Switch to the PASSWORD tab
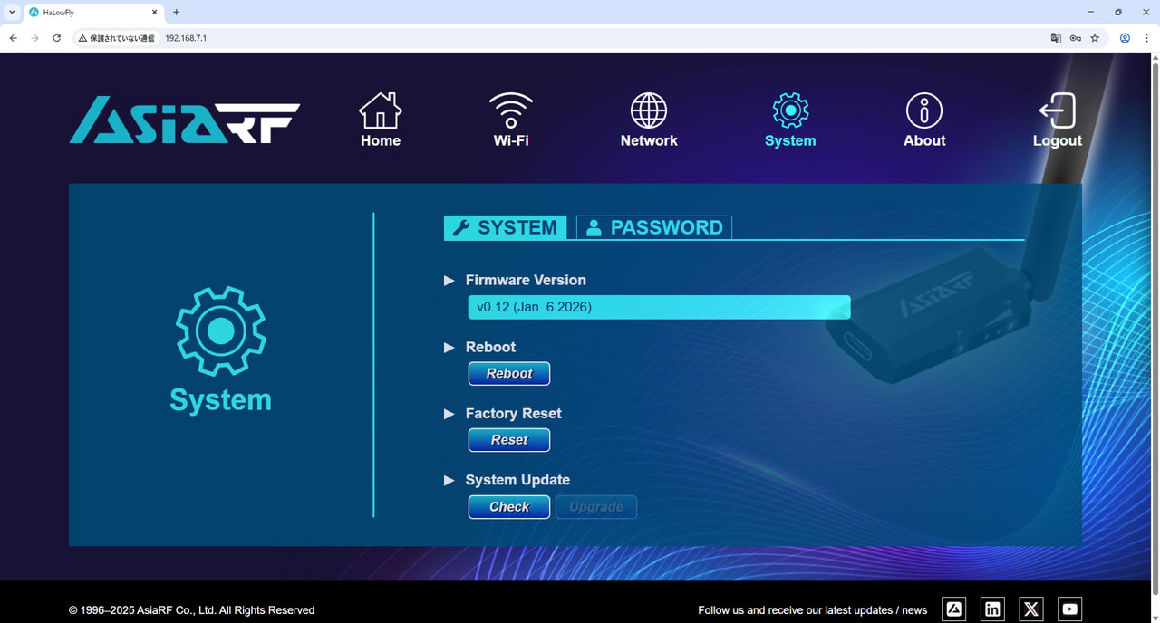This screenshot has height=623, width=1160. [x=654, y=227]
